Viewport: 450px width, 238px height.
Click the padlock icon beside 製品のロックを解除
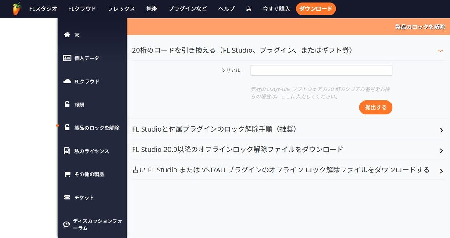coord(67,127)
